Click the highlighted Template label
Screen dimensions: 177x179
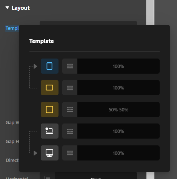[x=12, y=28]
